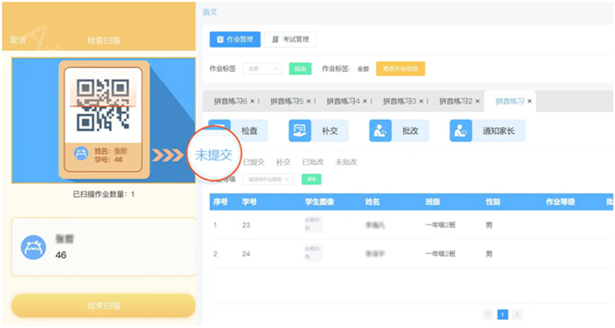Viewport: 615px width, 328px height.
Task: Filter the list by 已批改 status
Action: 313,162
